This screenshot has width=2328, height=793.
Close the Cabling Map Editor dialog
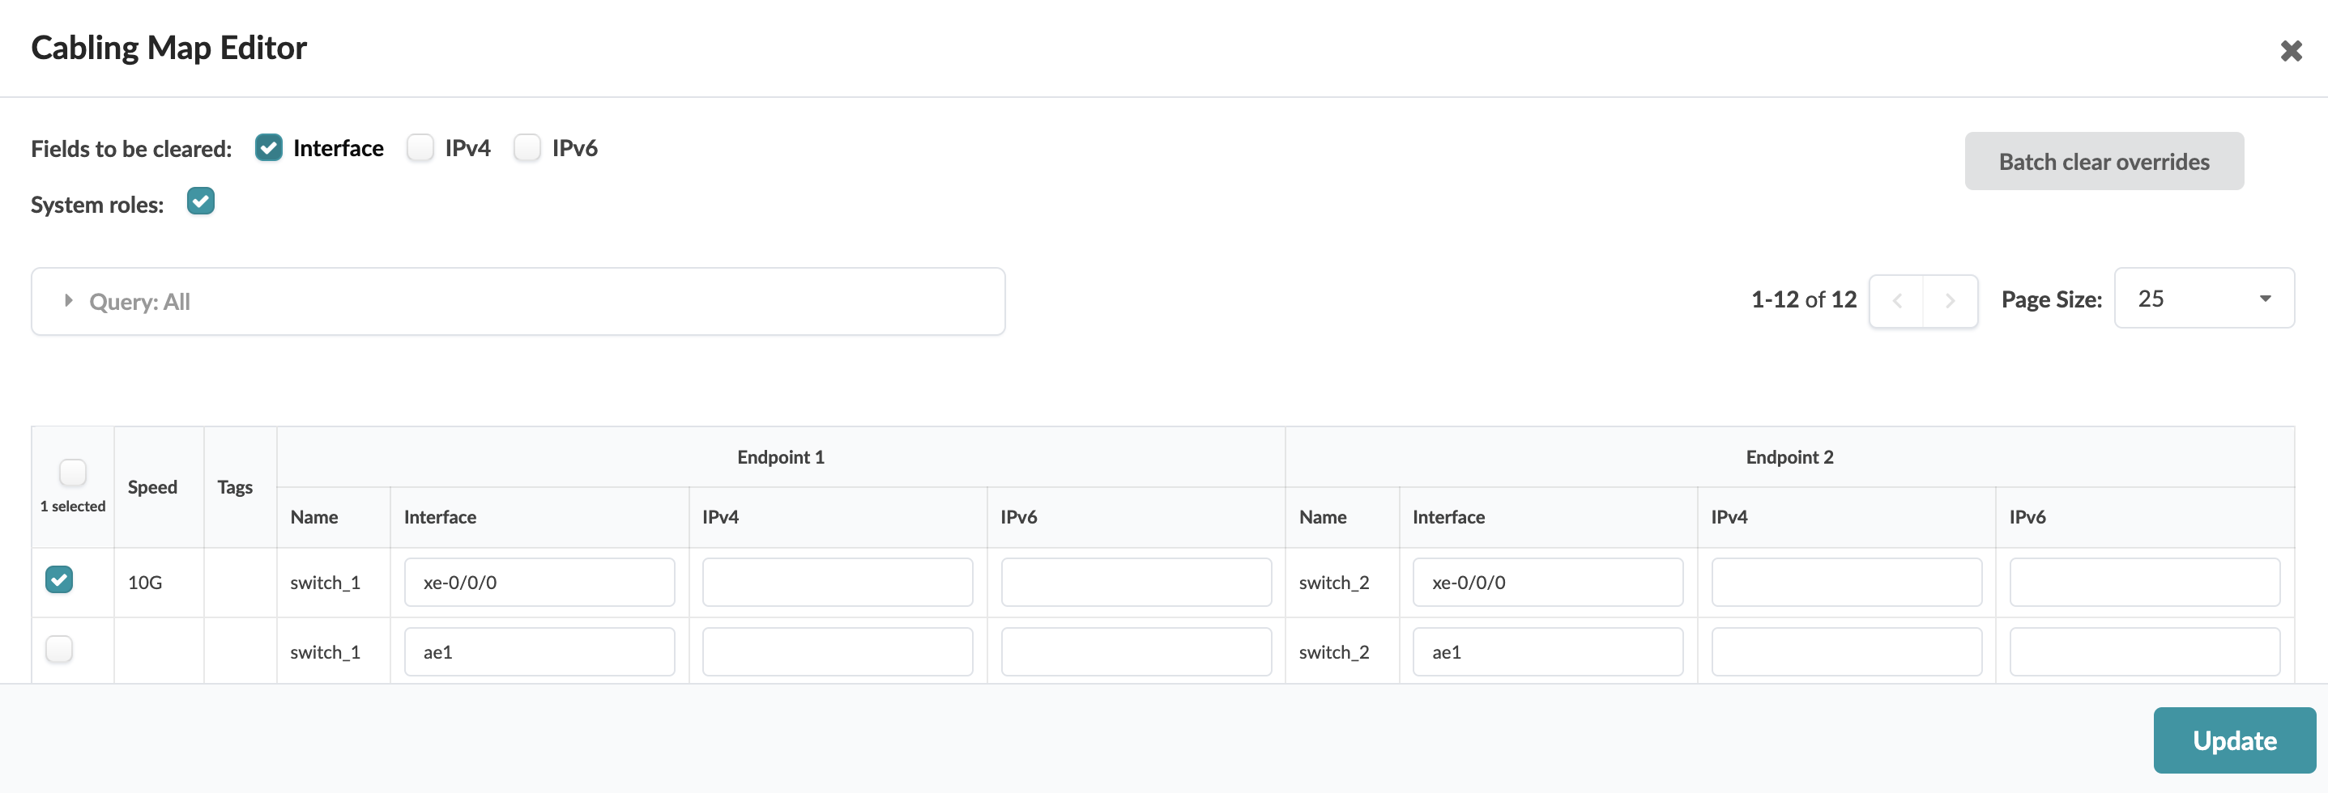click(2290, 51)
